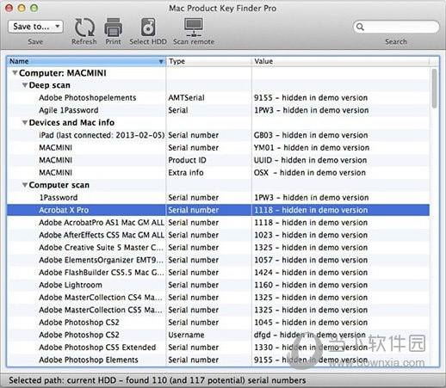Image resolution: width=446 pixels, height=388 pixels.
Task: Click the Selected path status bar text
Action: tap(158, 380)
